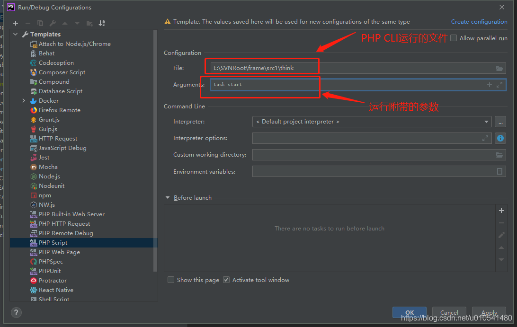Click the help question mark button
This screenshot has height=327, width=517.
coord(16,312)
